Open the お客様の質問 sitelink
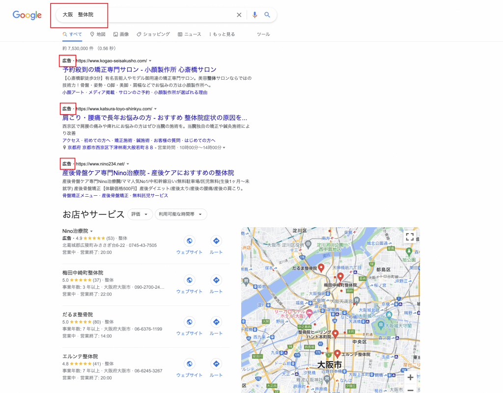 [x=167, y=140]
